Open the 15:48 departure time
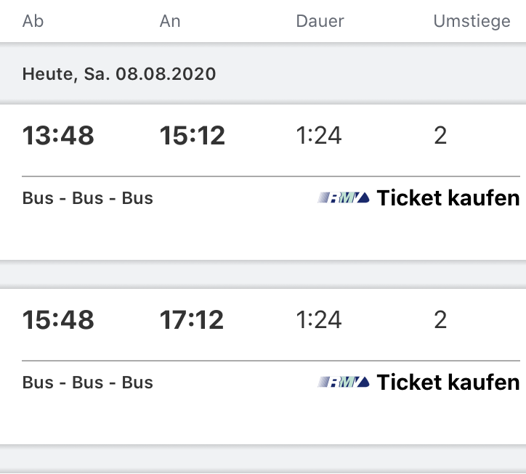This screenshot has height=474, width=526. [58, 320]
